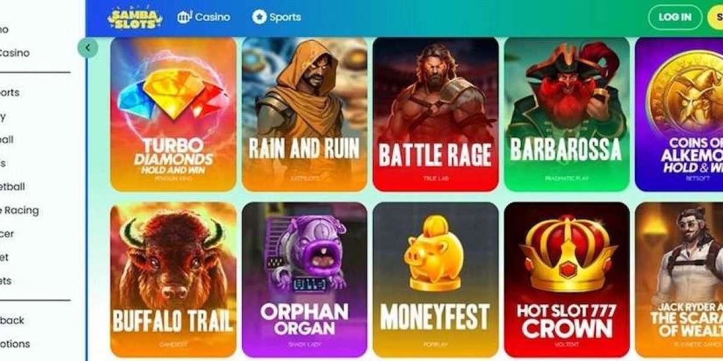Image resolution: width=723 pixels, height=361 pixels.
Task: Click the Samba Slots logo
Action: [x=135, y=17]
